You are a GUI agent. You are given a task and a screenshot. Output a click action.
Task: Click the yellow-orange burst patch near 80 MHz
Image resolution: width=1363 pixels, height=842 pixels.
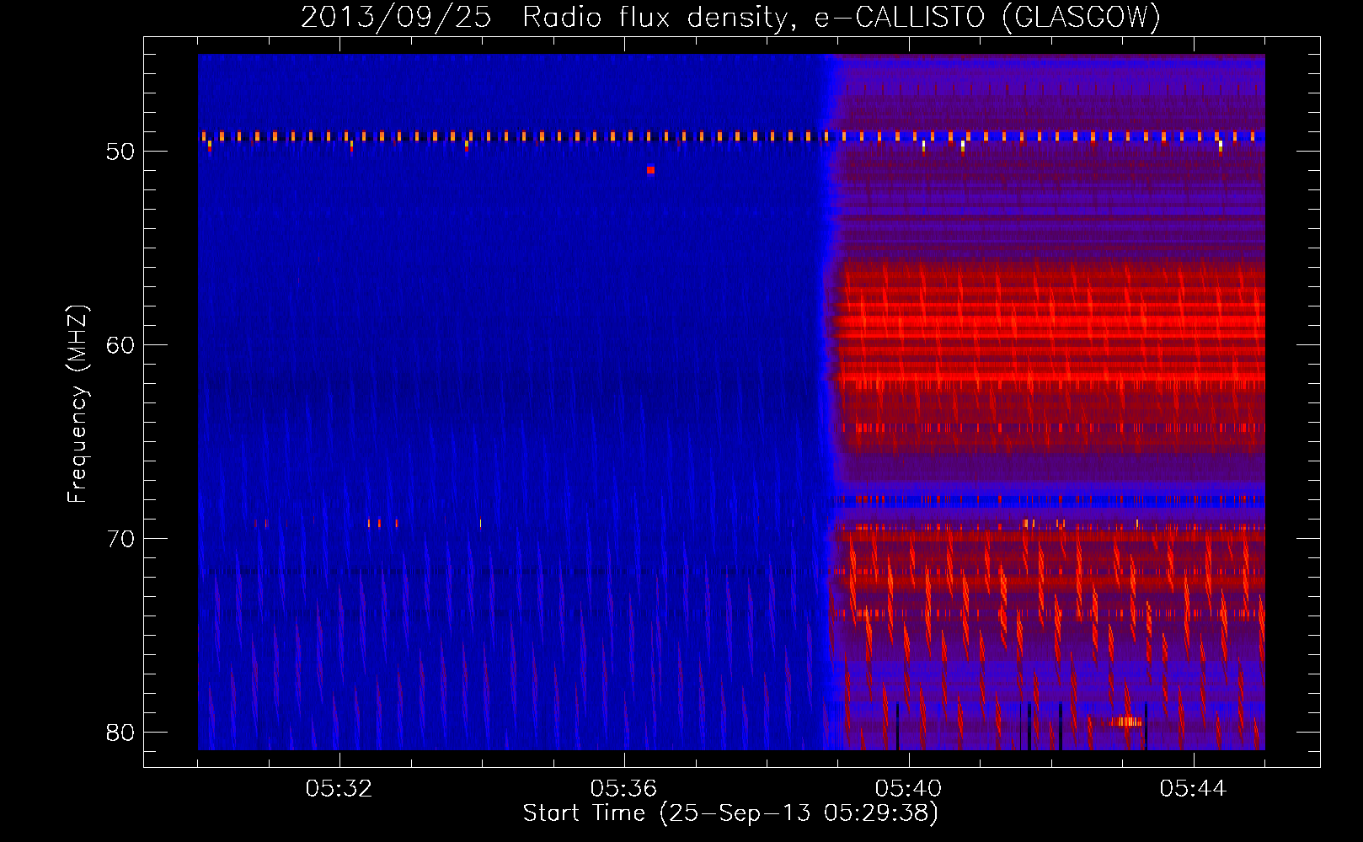1125,722
